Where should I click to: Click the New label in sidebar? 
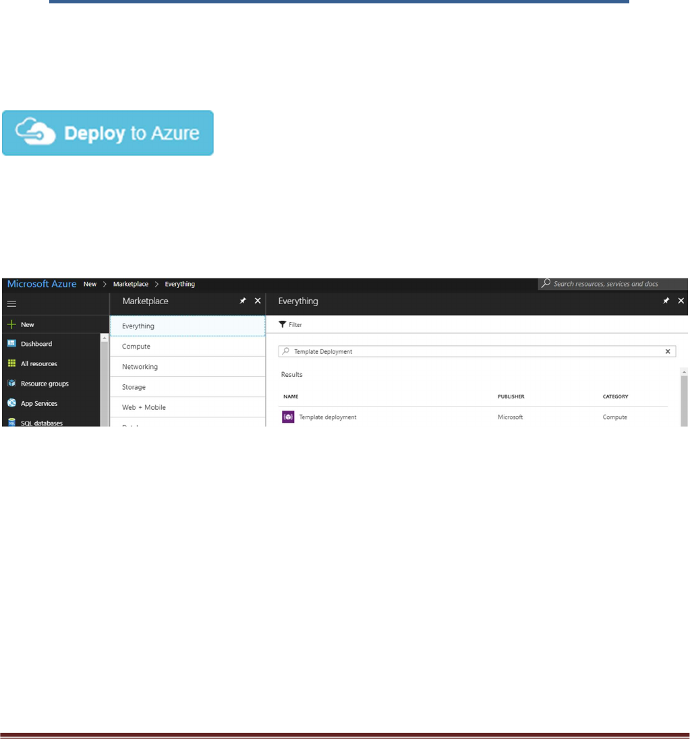tap(28, 324)
